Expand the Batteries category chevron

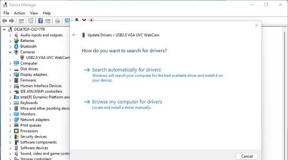10,41
